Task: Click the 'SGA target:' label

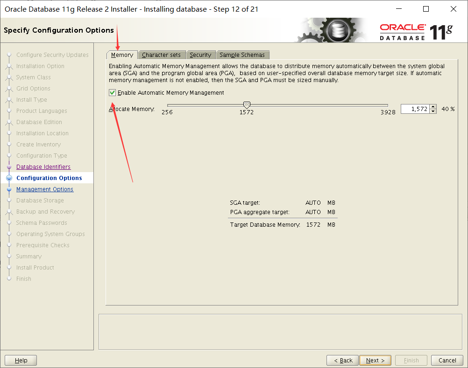Action: click(245, 203)
